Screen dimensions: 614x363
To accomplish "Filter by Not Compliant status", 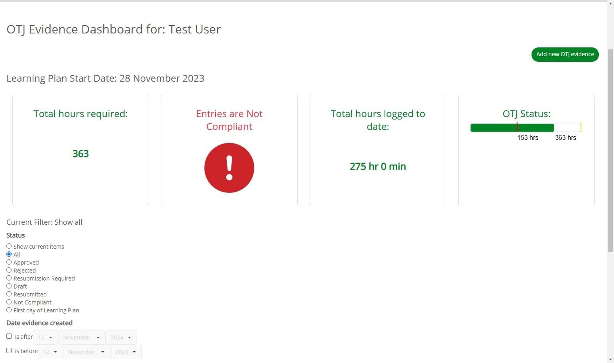I will click(9, 302).
